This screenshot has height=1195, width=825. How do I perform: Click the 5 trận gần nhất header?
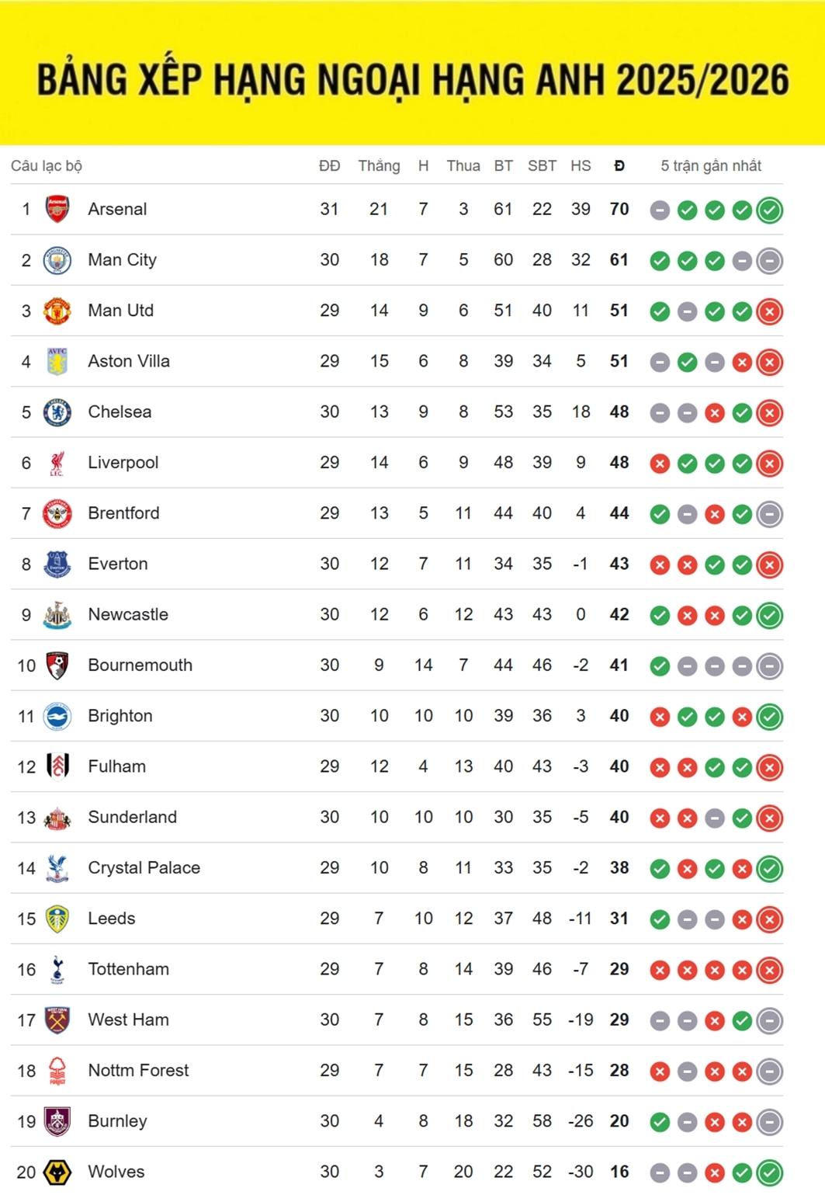pyautogui.click(x=711, y=165)
